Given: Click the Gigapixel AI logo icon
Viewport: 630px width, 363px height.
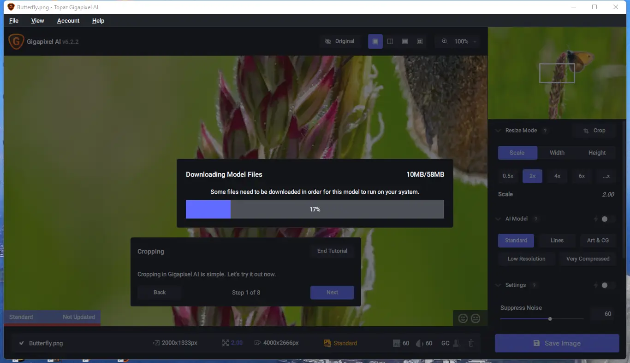Looking at the screenshot, I should click(x=16, y=41).
